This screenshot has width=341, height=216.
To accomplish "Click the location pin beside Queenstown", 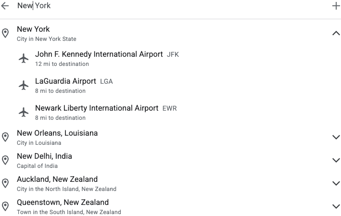I will click(5, 206).
